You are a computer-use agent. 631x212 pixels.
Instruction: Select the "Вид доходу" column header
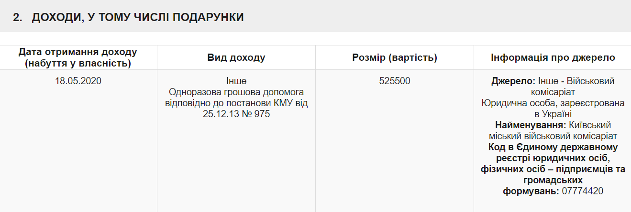236,58
